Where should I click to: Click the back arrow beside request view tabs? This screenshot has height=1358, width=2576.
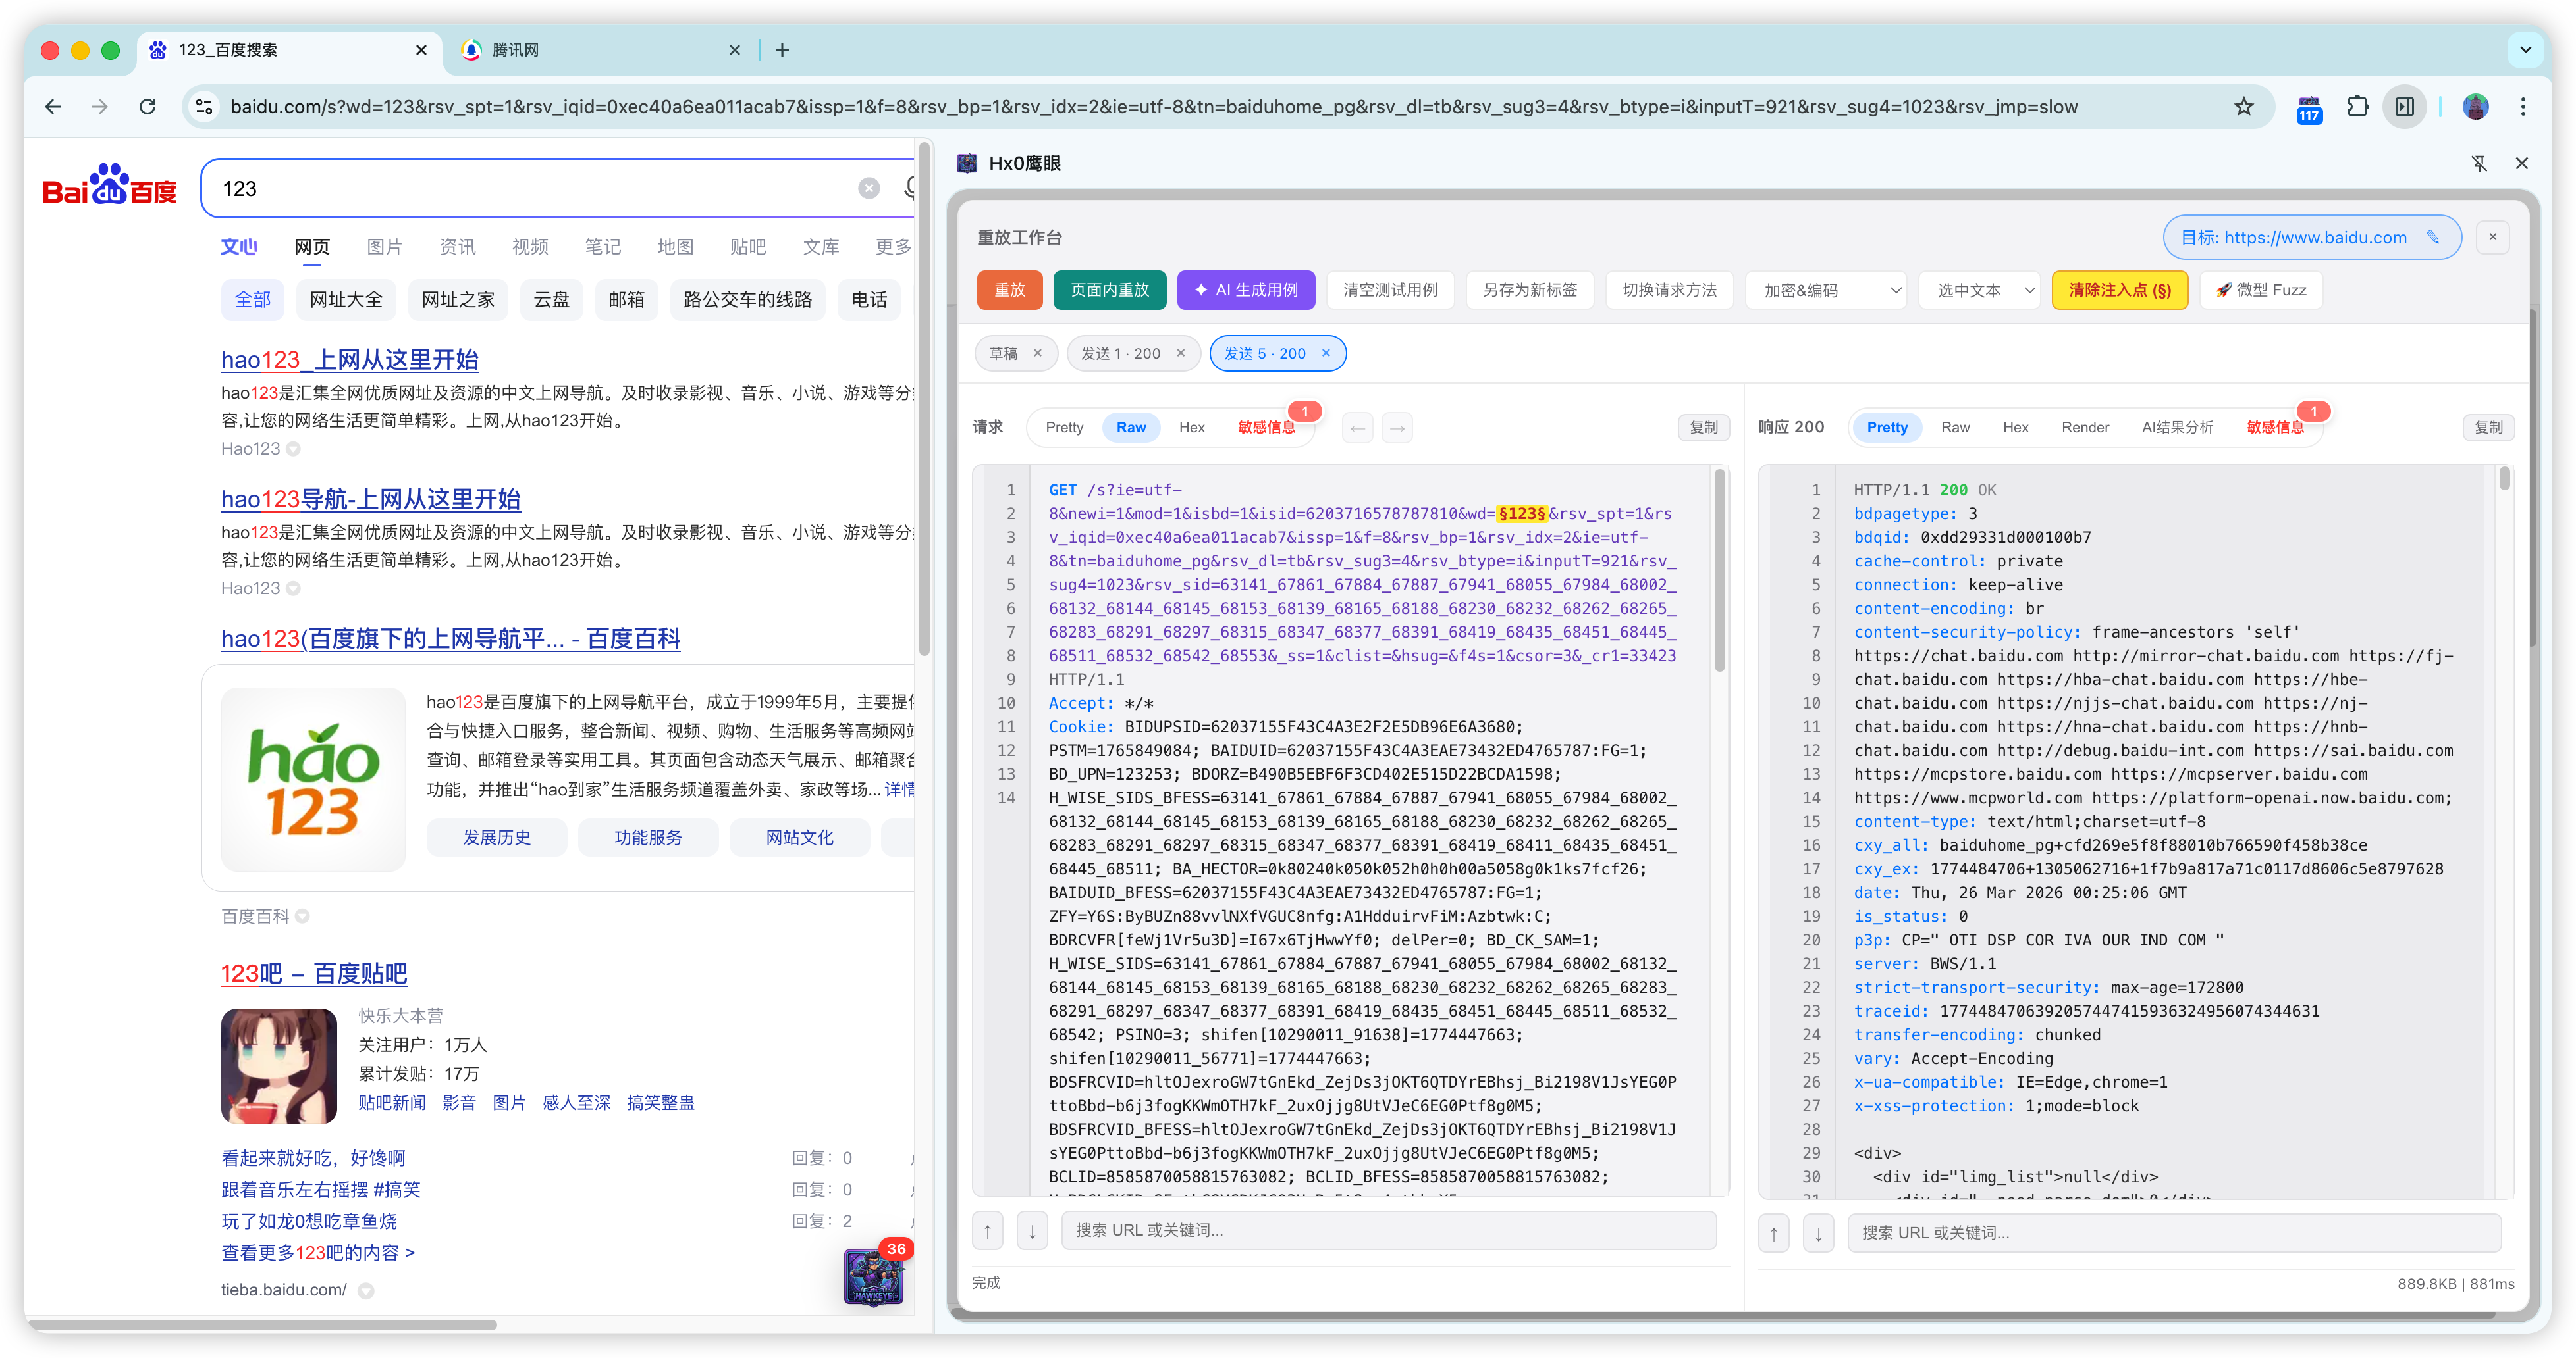tap(1357, 428)
